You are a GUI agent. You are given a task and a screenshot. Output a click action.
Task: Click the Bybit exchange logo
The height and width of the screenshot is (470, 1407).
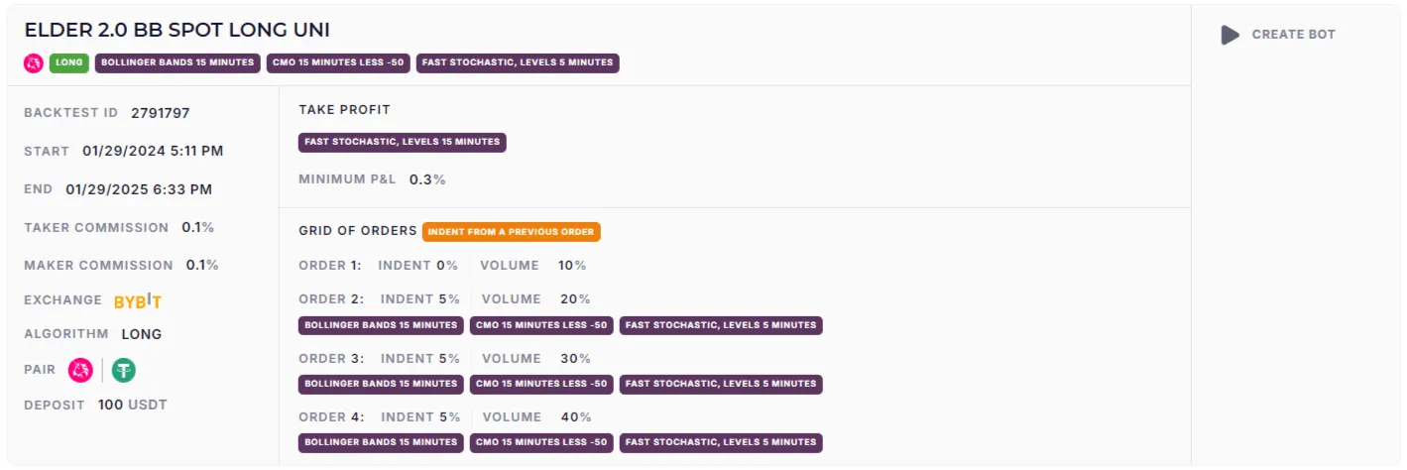(138, 300)
